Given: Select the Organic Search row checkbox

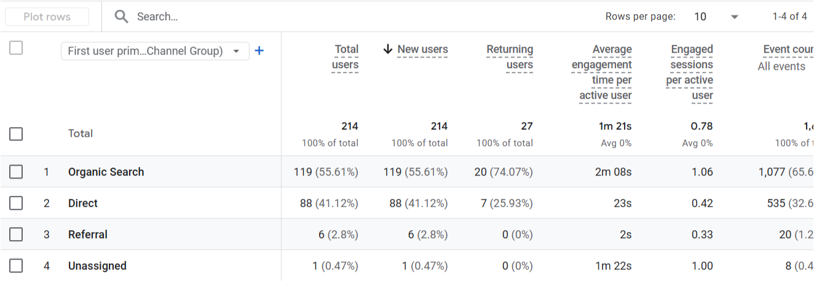Looking at the screenshot, I should [x=16, y=172].
